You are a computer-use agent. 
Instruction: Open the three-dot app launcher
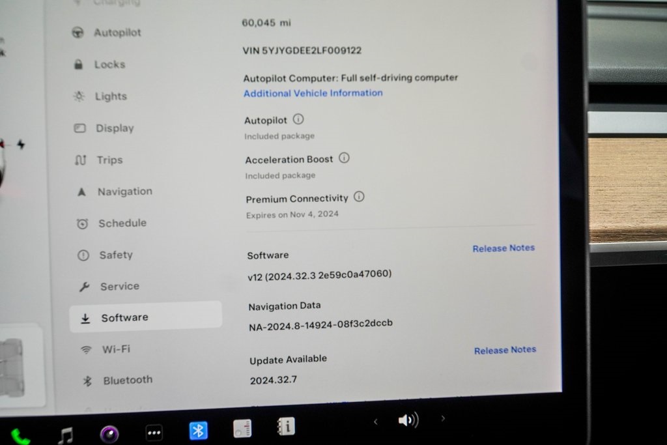coord(154,432)
